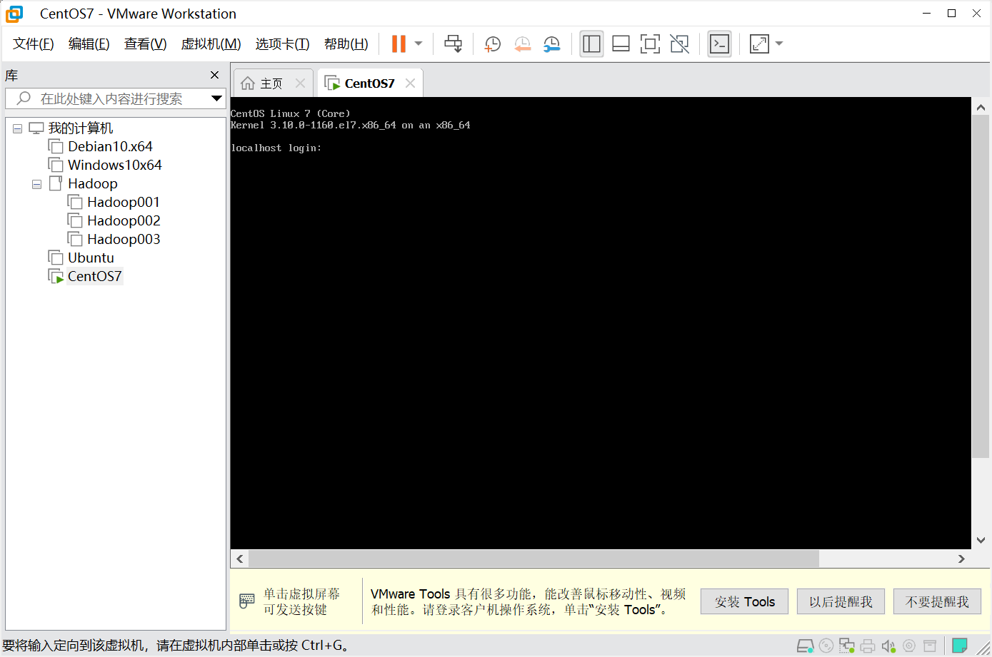Image resolution: width=992 pixels, height=657 pixels.
Task: Open the 编辑(E) menu
Action: (89, 44)
